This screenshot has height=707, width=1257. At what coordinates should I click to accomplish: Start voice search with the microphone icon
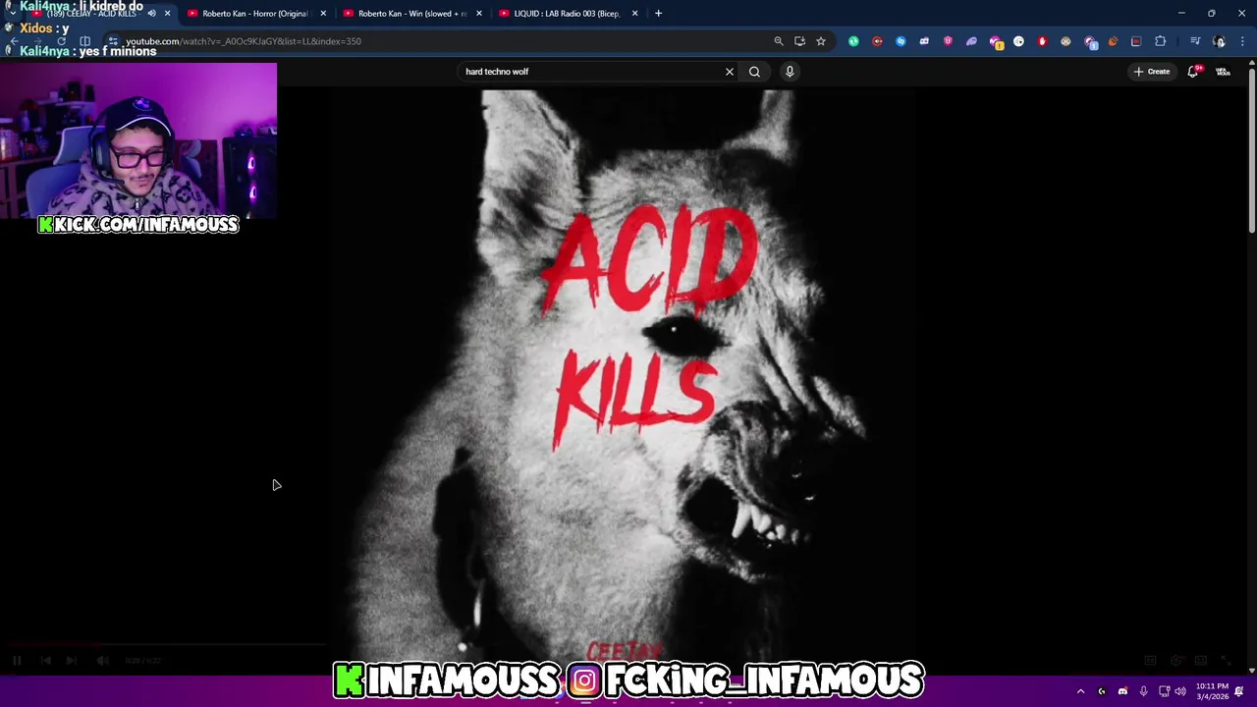[x=790, y=72]
